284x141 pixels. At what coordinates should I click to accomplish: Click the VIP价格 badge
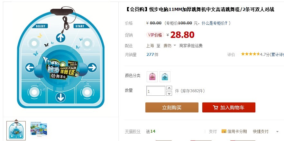point(155,35)
